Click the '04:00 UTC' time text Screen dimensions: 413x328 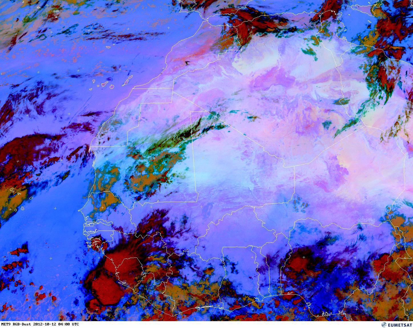[x=68, y=324]
